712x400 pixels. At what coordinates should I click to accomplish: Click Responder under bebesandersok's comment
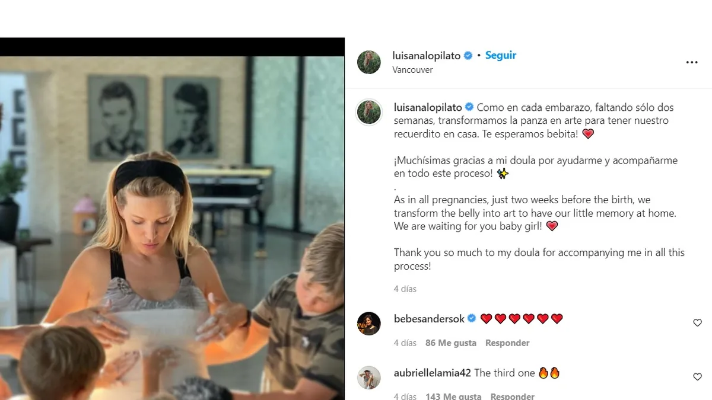coord(507,343)
